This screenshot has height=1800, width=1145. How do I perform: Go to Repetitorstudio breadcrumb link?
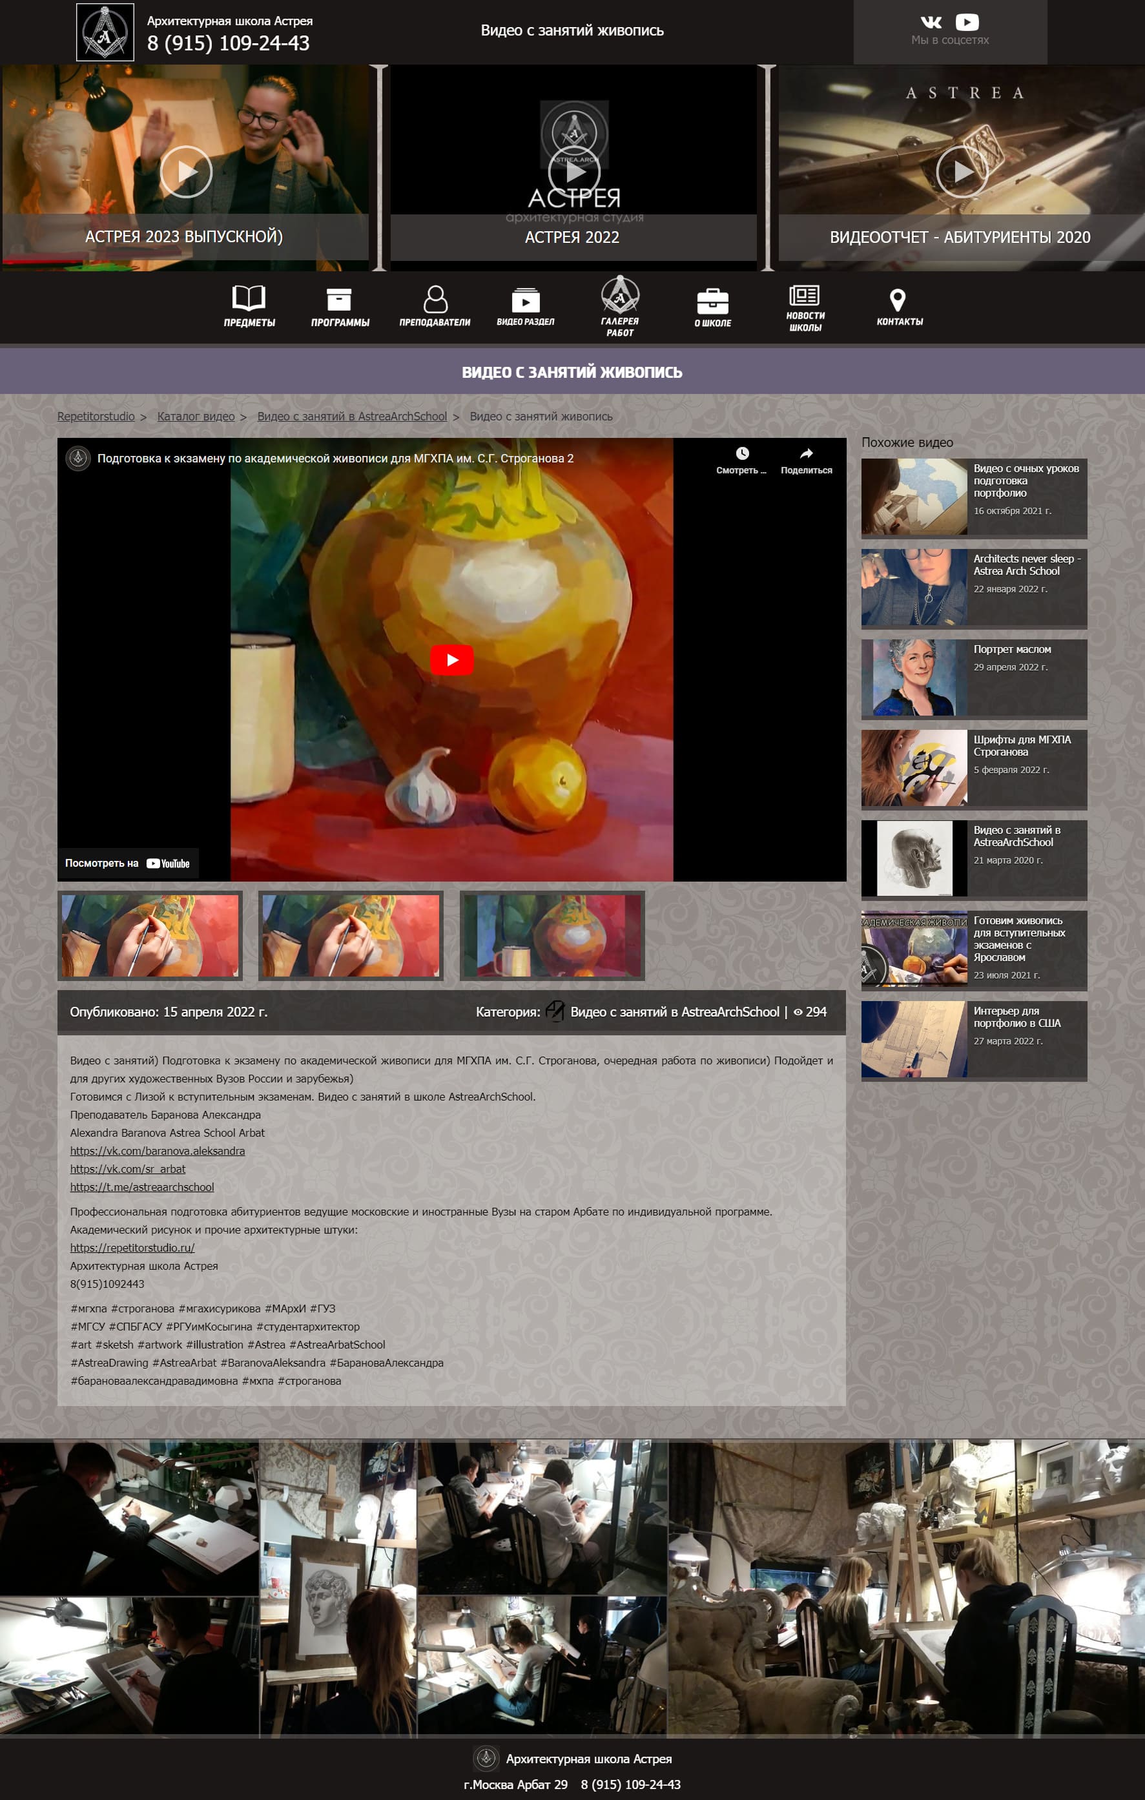[96, 417]
